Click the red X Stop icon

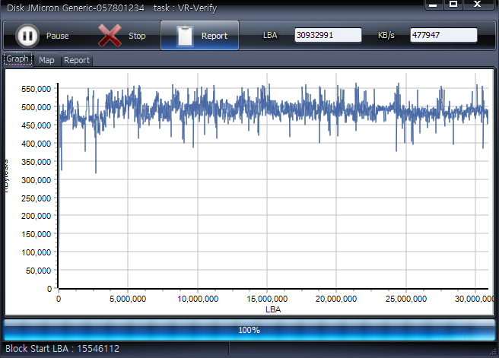pyautogui.click(x=110, y=36)
